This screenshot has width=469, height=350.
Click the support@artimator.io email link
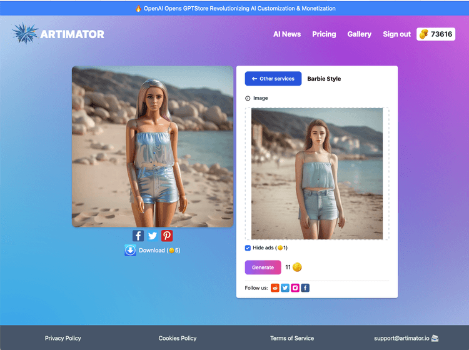coord(401,338)
